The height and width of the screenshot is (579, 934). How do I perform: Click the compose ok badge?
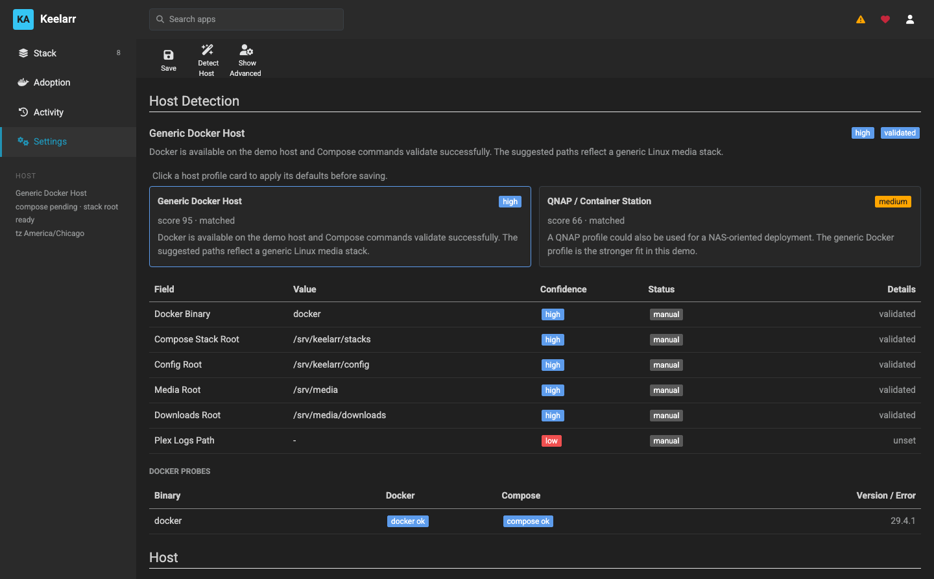528,521
